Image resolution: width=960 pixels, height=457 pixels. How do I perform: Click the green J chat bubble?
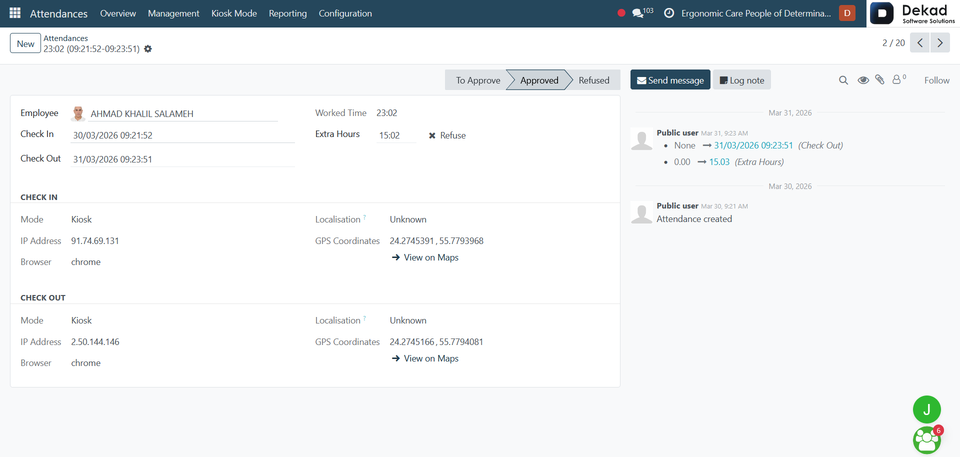coord(926,409)
